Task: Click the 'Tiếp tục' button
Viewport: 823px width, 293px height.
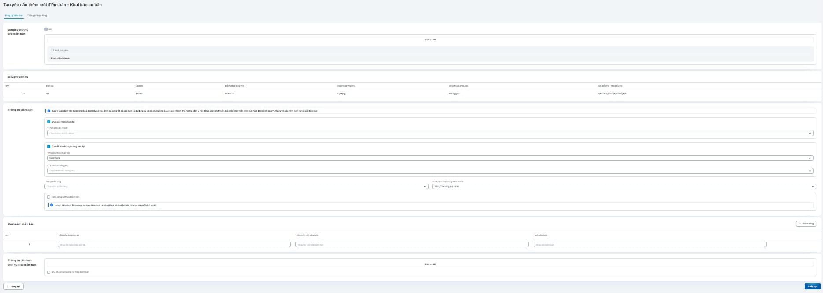Action: tap(812, 286)
